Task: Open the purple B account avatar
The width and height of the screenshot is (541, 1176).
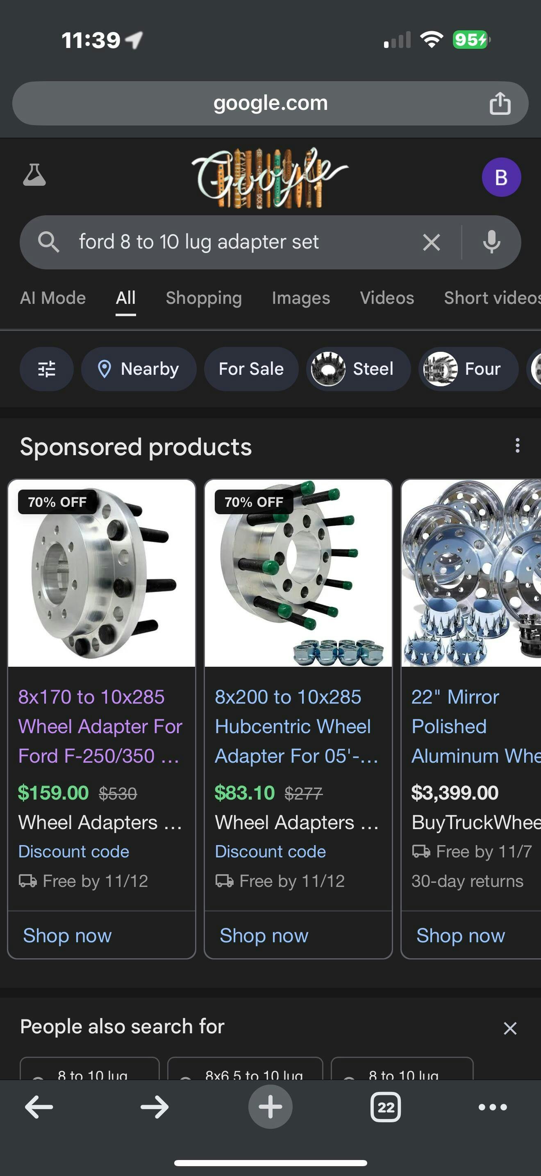Action: pos(501,177)
